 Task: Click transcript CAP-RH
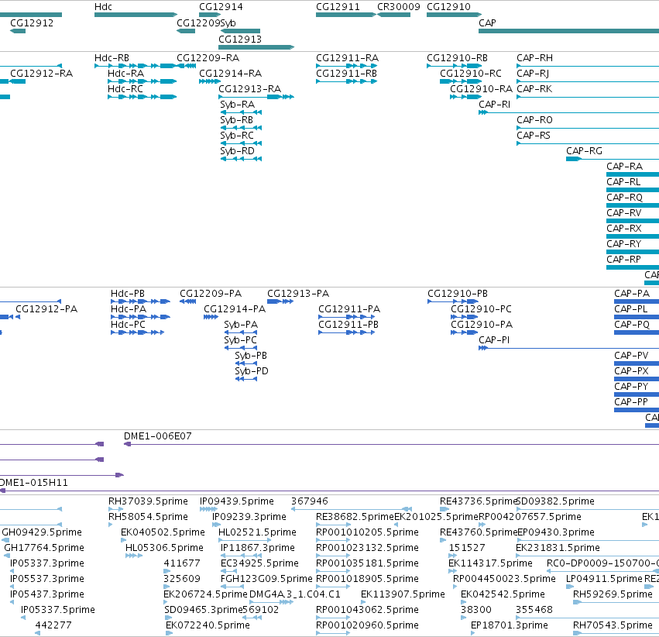(588, 66)
